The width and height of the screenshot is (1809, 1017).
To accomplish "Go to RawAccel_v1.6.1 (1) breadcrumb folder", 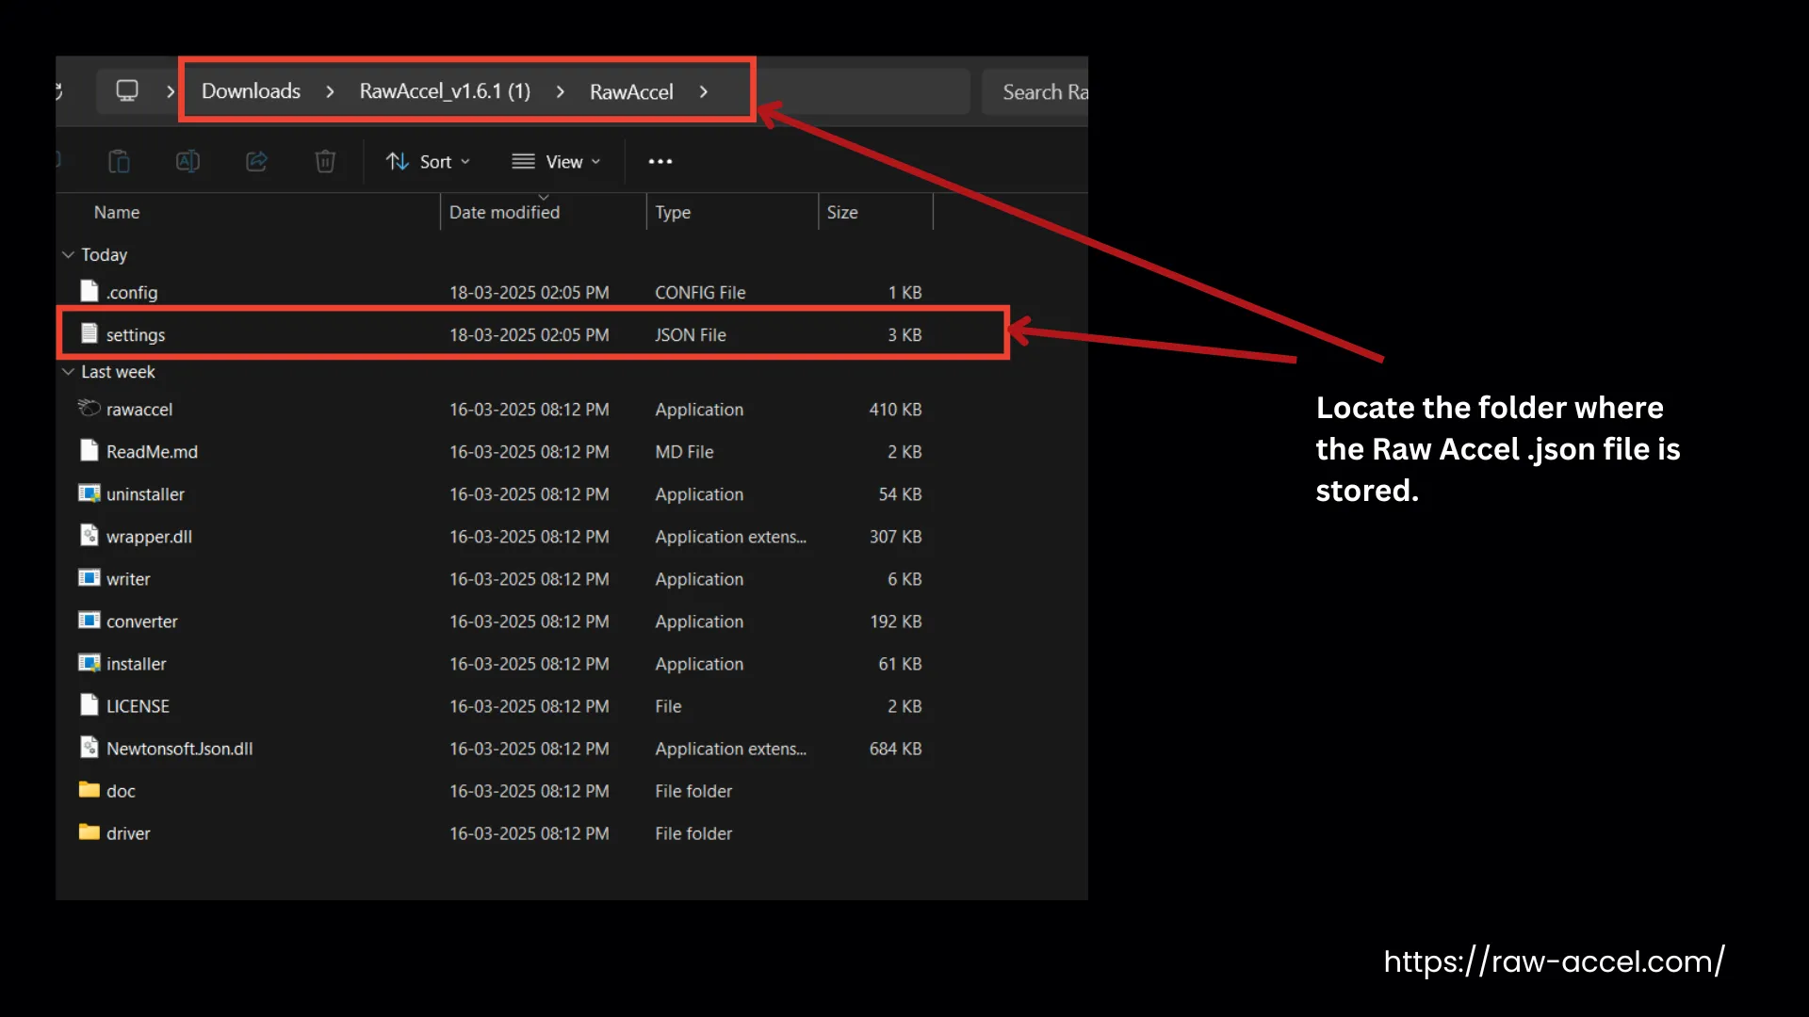I will (445, 91).
